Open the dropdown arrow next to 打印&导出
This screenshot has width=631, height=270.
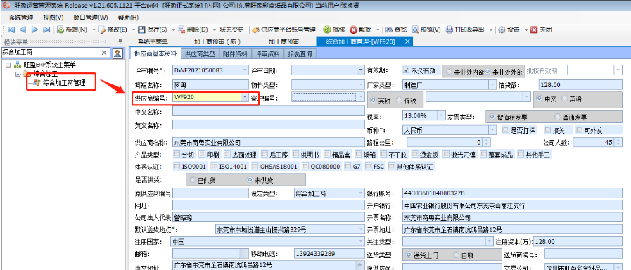pos(490,30)
